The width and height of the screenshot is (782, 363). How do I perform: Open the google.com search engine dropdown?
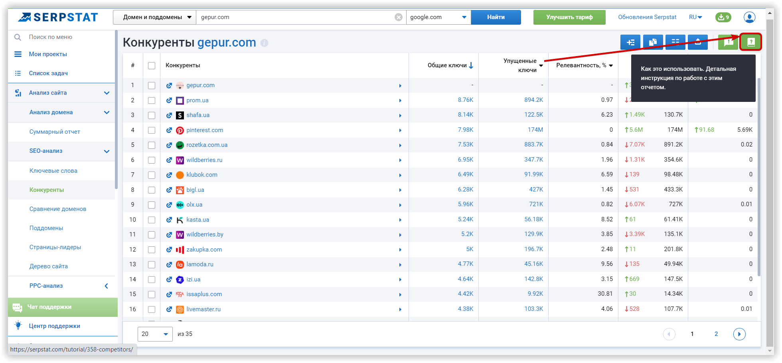pyautogui.click(x=438, y=17)
